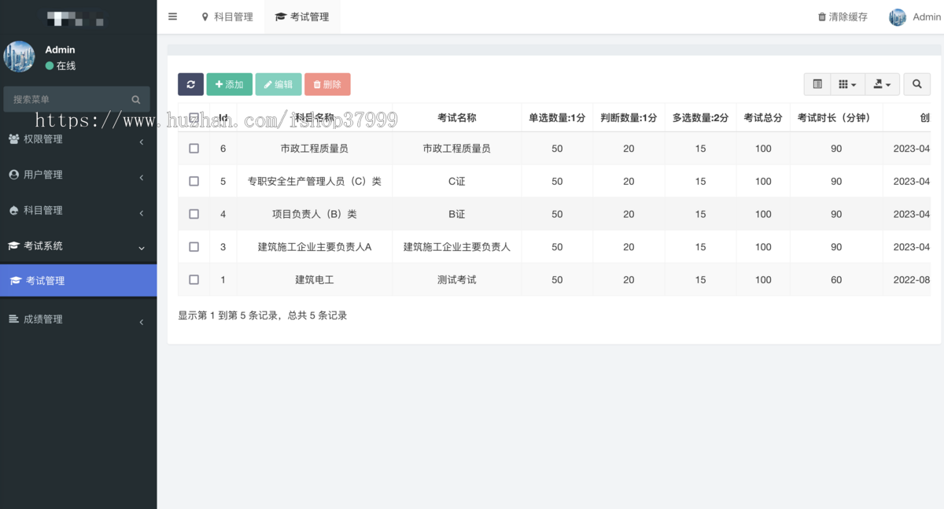Expand the 用户管理 sidebar menu
Screen dimensions: 944x509
78,175
